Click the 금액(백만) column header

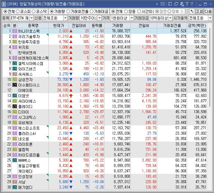[197, 25]
